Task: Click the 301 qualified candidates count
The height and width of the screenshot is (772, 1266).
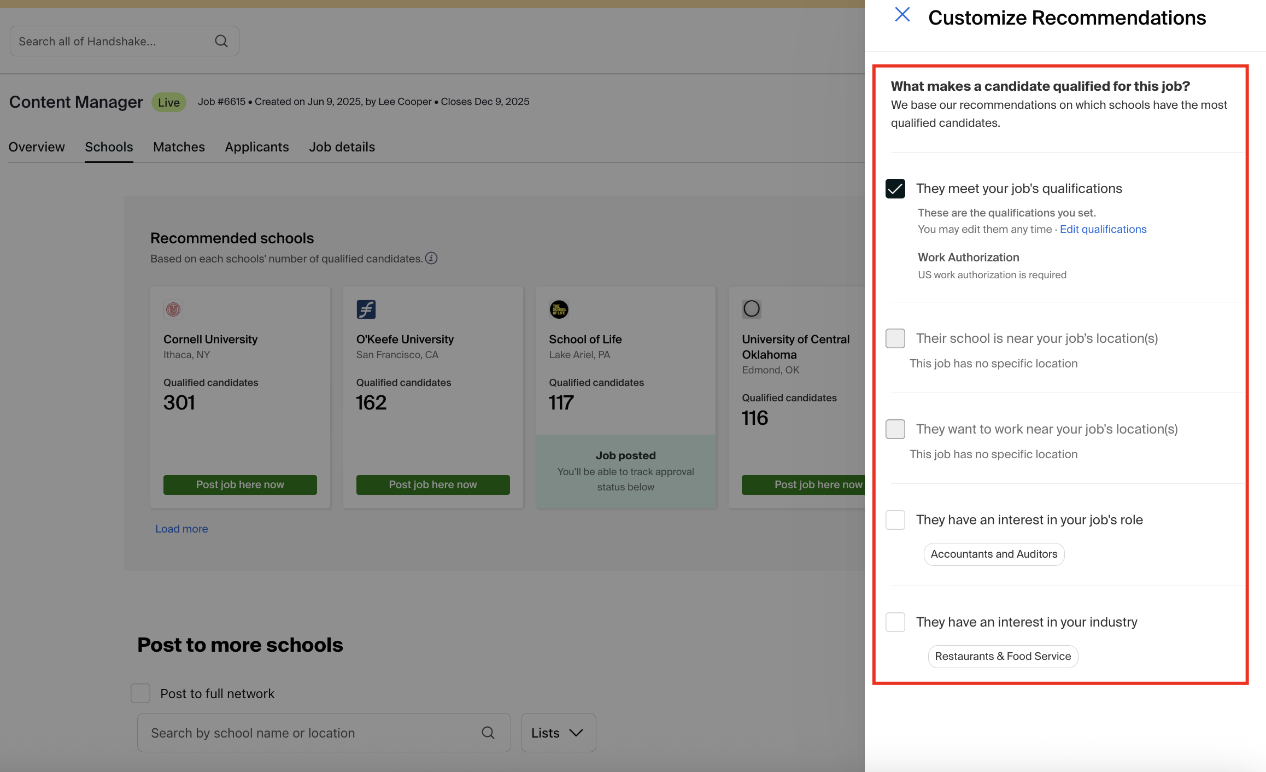Action: pos(179,403)
